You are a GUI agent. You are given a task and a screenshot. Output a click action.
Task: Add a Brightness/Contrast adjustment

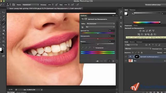[140, 31]
